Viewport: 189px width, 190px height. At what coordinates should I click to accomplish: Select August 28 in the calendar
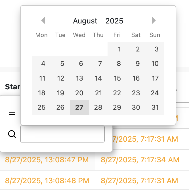coord(98,107)
